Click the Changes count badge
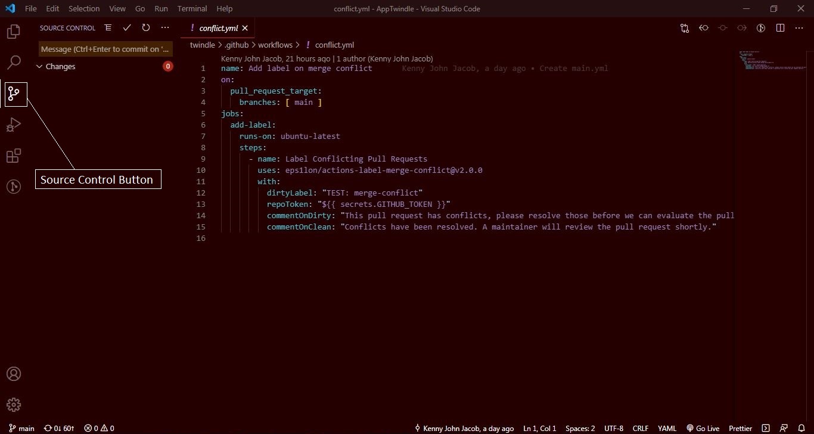Viewport: 814px width, 434px height. (x=168, y=66)
